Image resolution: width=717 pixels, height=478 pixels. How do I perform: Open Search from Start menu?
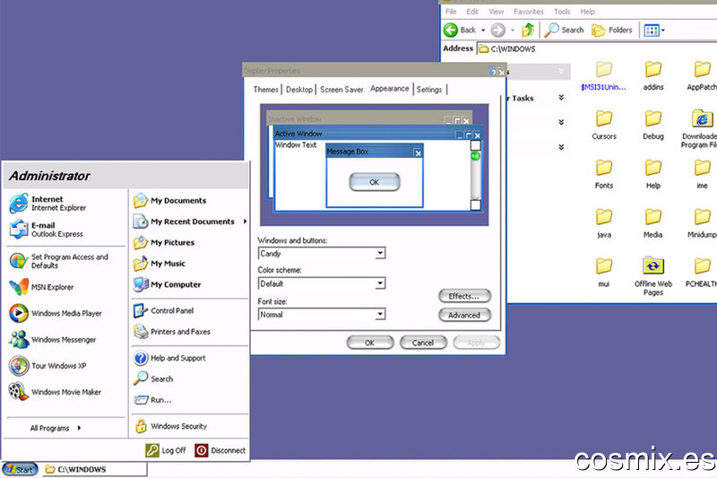point(153,378)
